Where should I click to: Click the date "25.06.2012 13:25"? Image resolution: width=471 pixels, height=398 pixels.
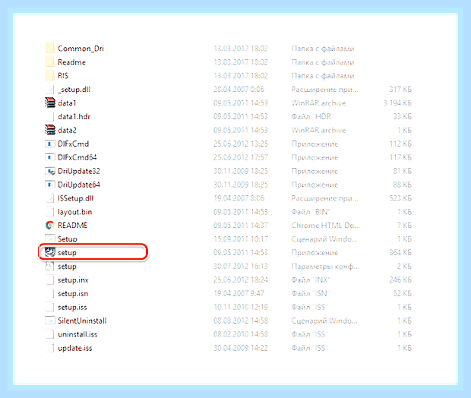[241, 144]
